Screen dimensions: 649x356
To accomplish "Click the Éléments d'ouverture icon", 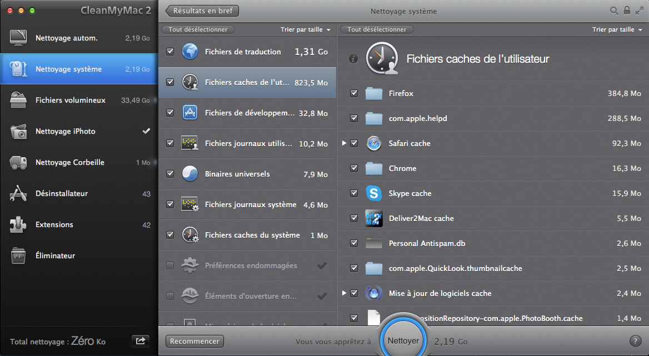I will [x=190, y=296].
